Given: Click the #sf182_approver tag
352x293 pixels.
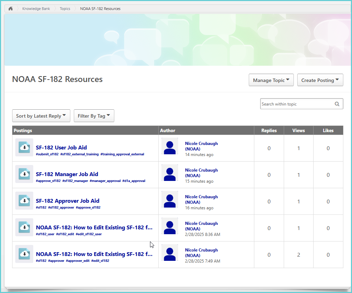Looking at the screenshot, I should (61, 208).
